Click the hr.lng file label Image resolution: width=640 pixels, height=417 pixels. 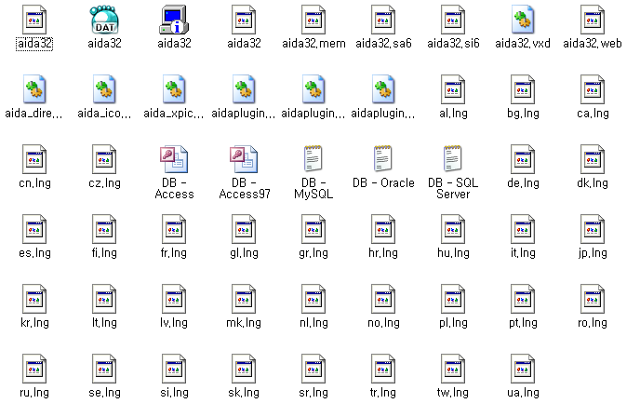(x=383, y=253)
